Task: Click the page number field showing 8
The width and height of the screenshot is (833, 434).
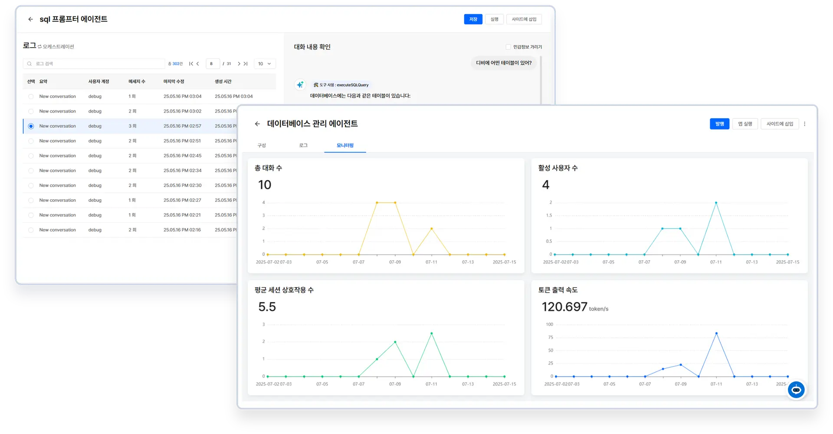Action: coord(213,64)
